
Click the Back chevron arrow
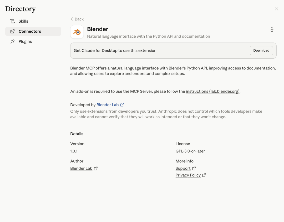[x=72, y=19]
